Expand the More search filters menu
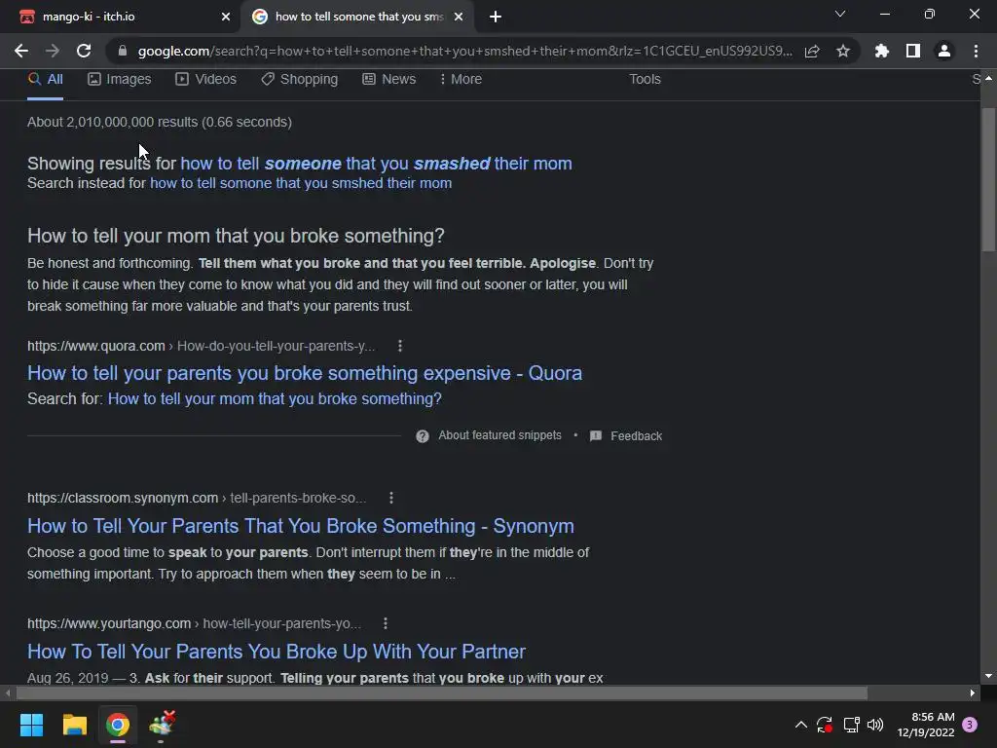Image resolution: width=997 pixels, height=748 pixels. click(x=461, y=80)
